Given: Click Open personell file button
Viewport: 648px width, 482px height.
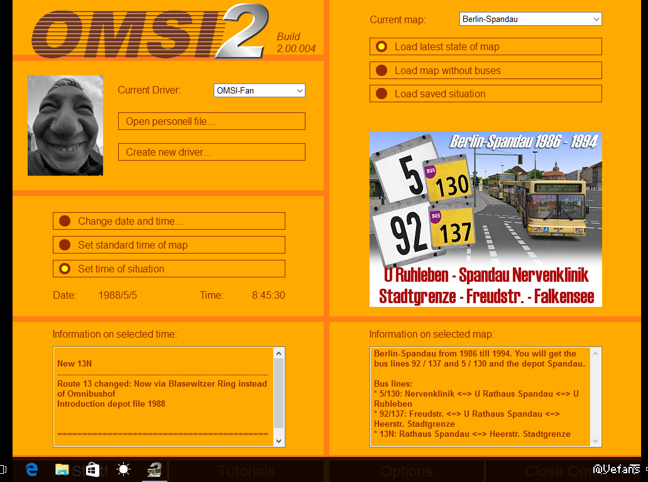Looking at the screenshot, I should tap(212, 121).
